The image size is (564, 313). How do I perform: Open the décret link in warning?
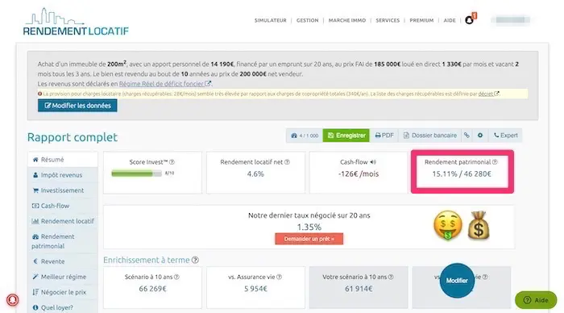[488, 94]
